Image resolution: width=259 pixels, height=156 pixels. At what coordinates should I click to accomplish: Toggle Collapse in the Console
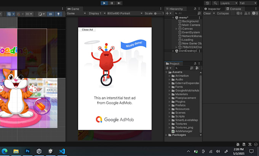pos(223,13)
